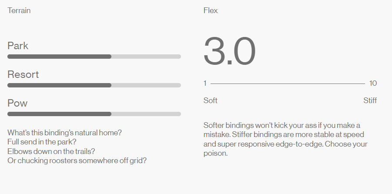Click the Pow terrain progress bar

tap(94, 114)
